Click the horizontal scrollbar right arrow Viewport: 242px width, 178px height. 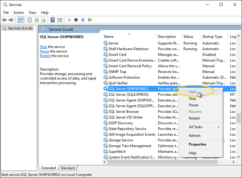(234, 162)
